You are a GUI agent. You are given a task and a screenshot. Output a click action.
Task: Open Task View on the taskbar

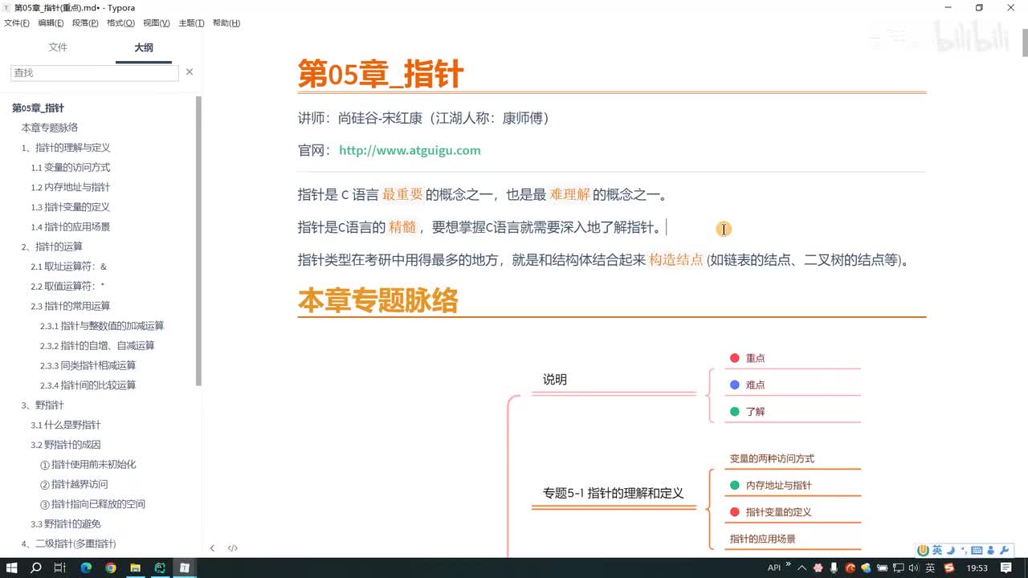(x=60, y=568)
